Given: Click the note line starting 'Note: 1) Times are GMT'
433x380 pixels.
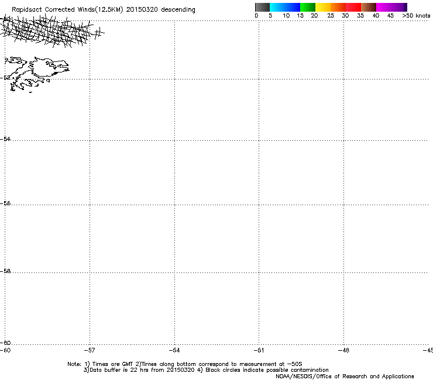Looking at the screenshot, I should [185, 364].
